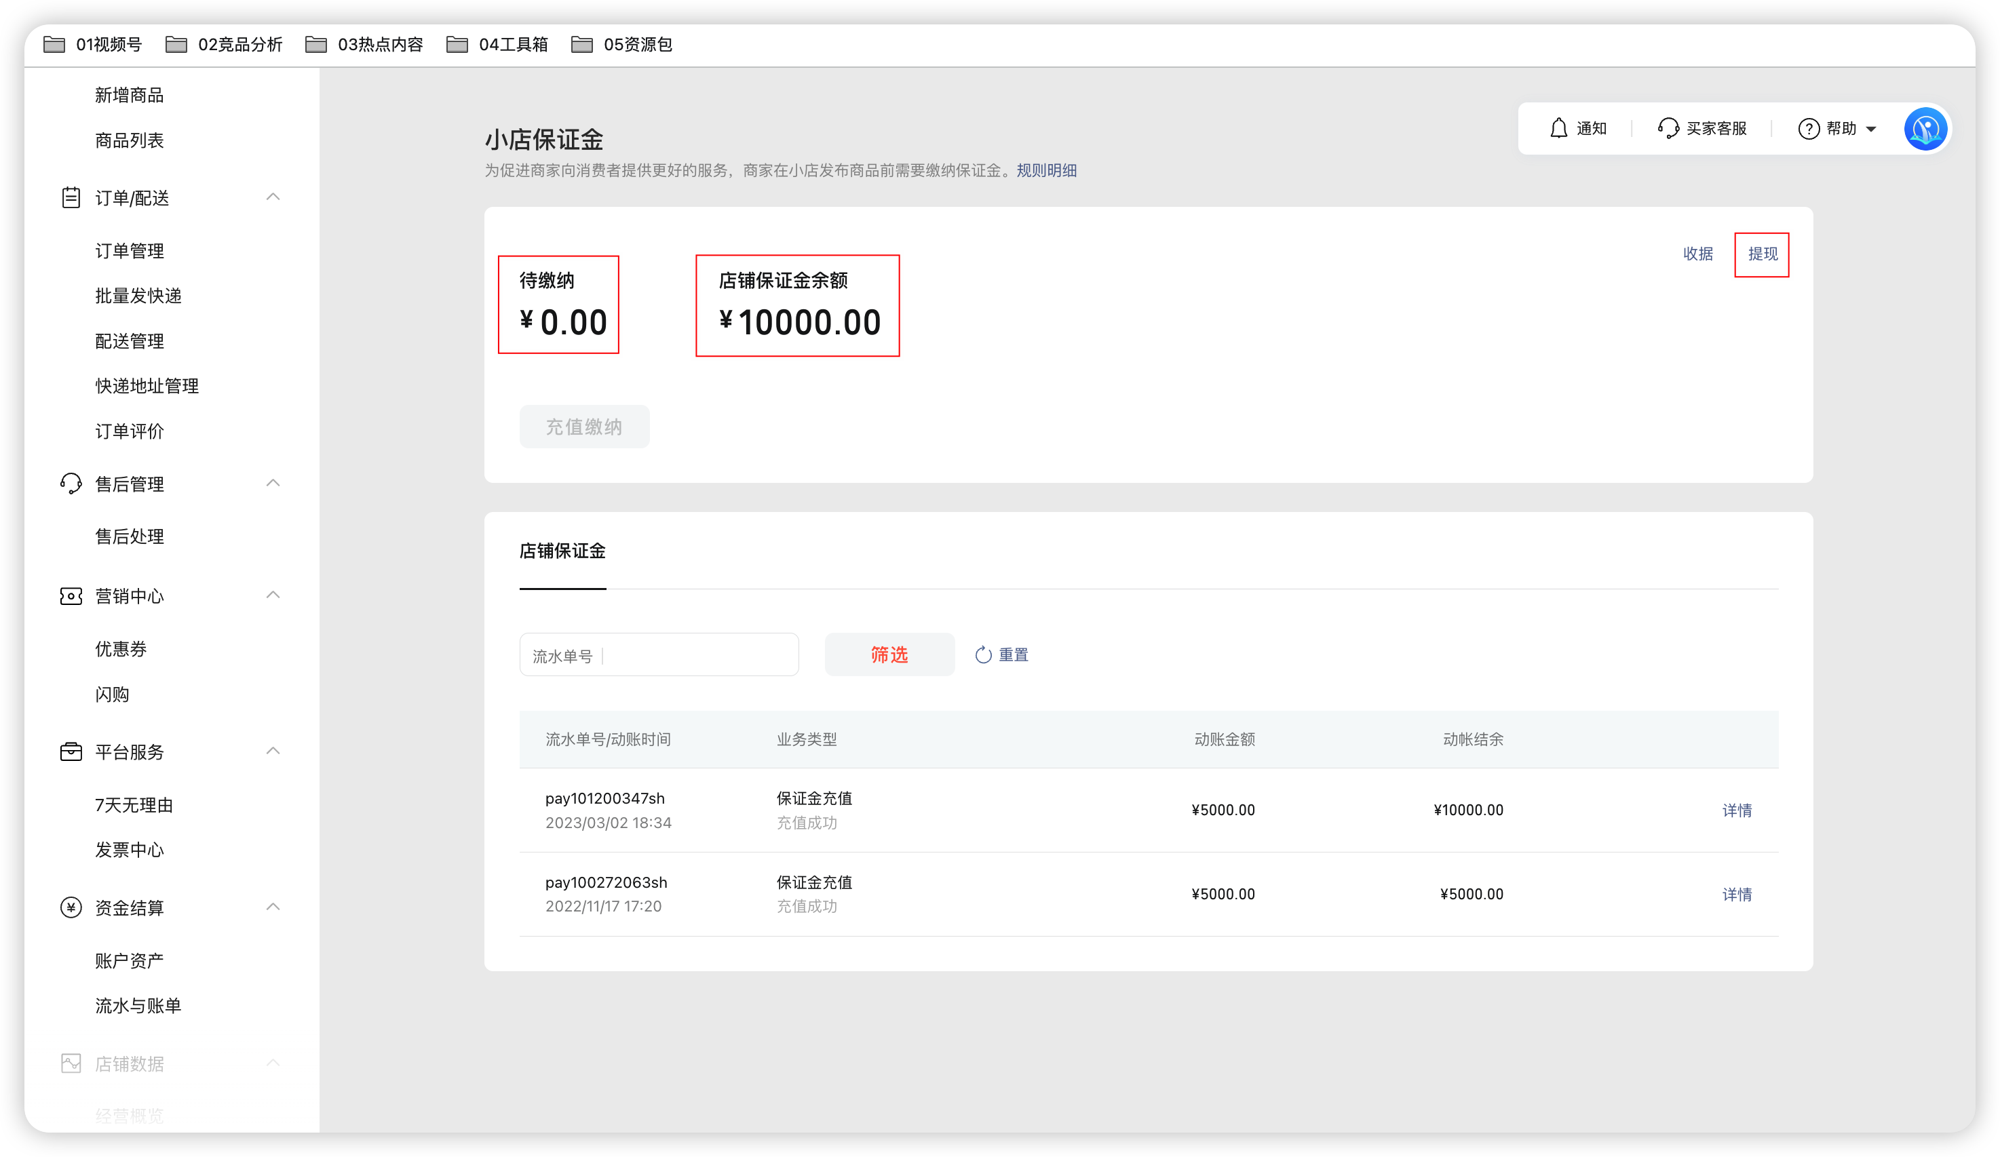
Task: Click the 提现 withdraw link
Action: click(1763, 254)
